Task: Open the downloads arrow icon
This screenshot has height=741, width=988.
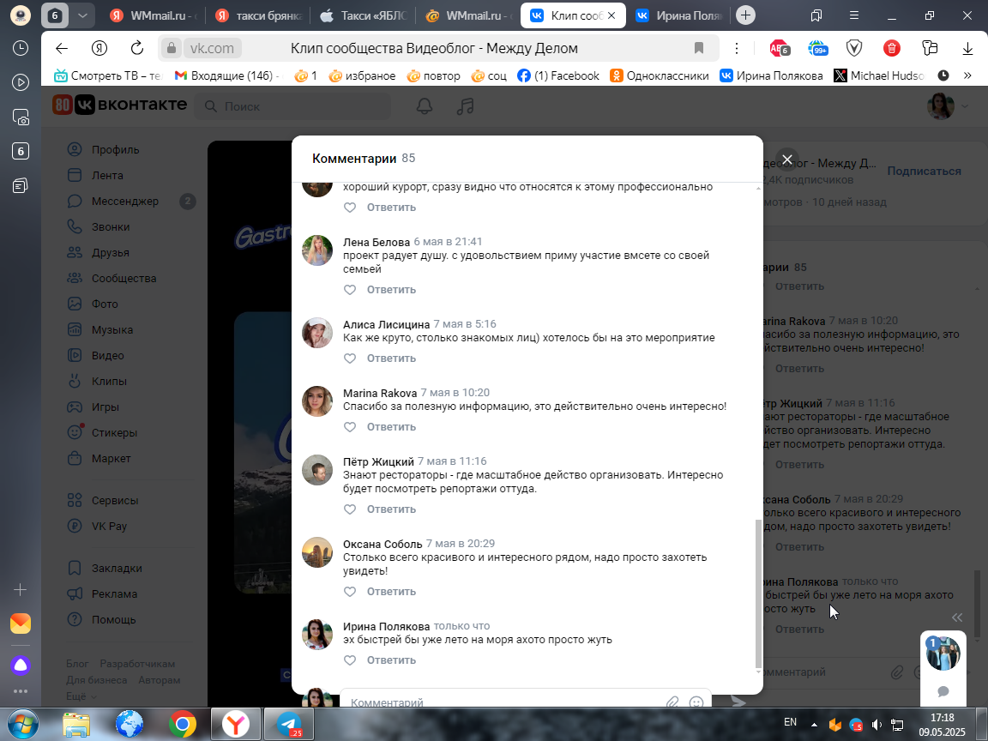Action: (967, 49)
